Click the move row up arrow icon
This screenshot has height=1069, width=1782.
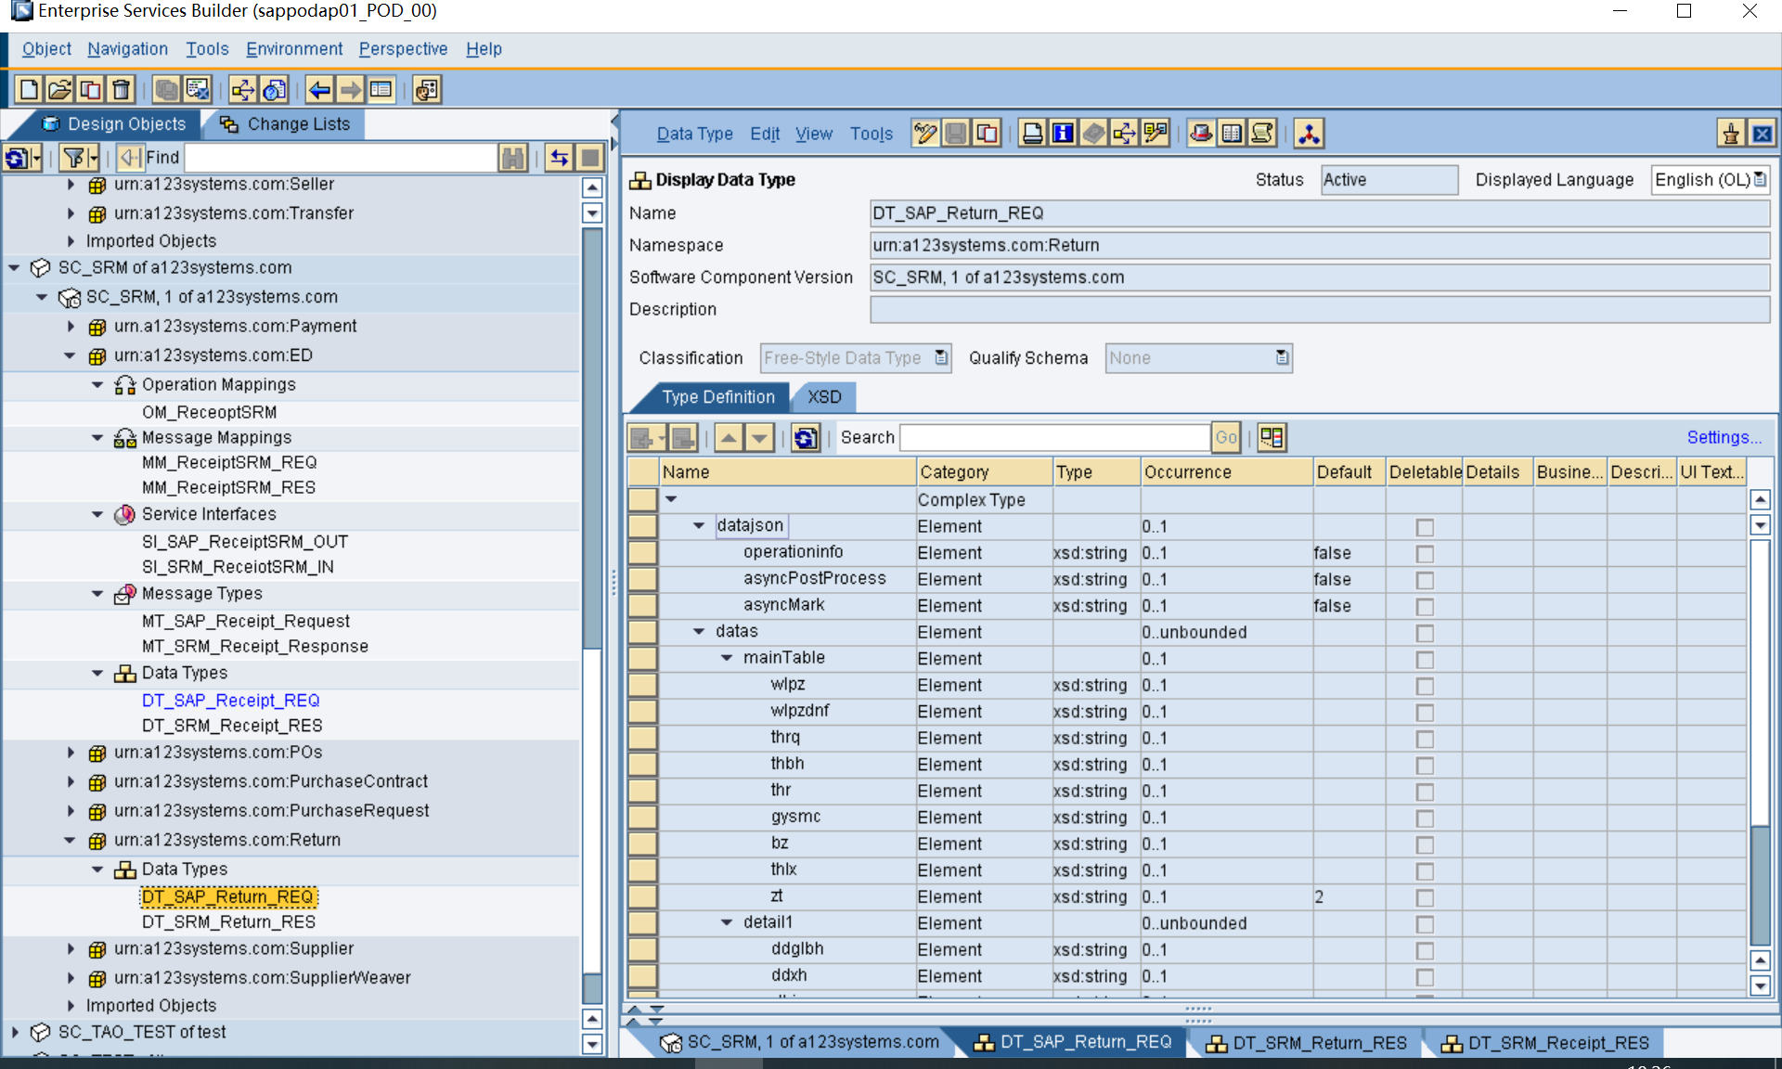pos(730,437)
